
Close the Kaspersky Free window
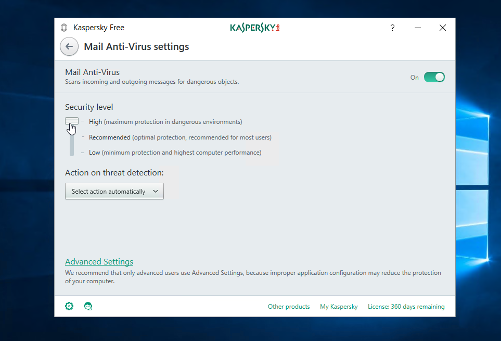click(443, 28)
